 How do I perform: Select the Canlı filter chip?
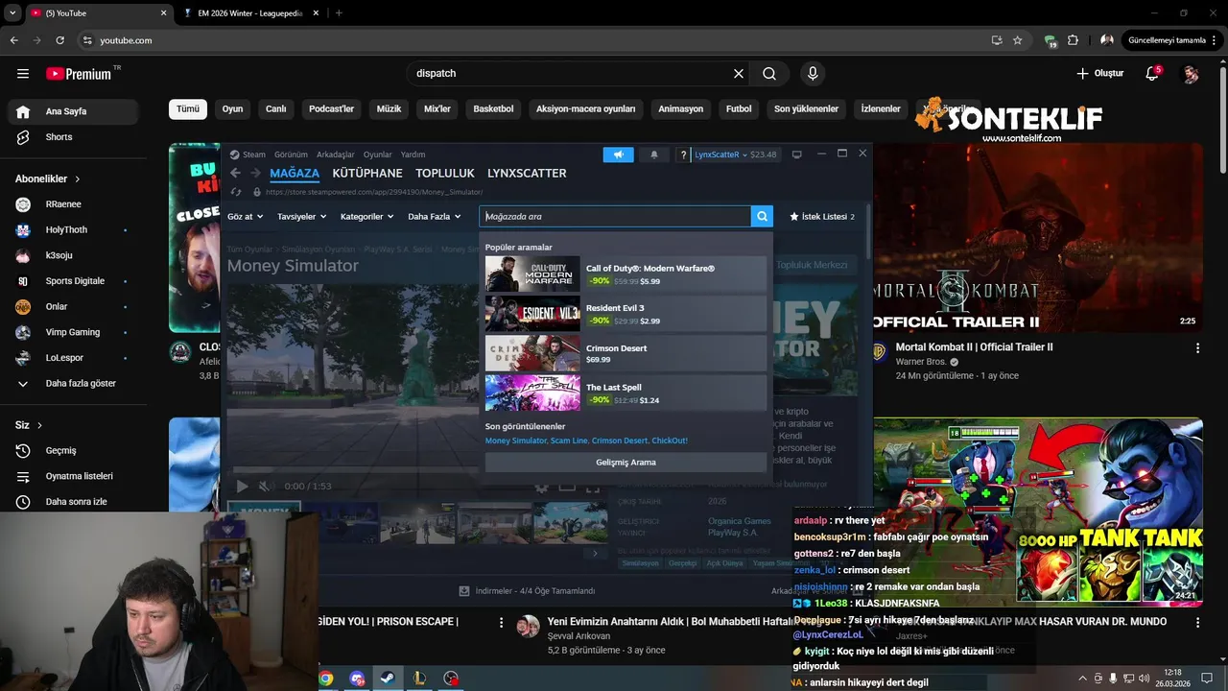pyautogui.click(x=276, y=109)
